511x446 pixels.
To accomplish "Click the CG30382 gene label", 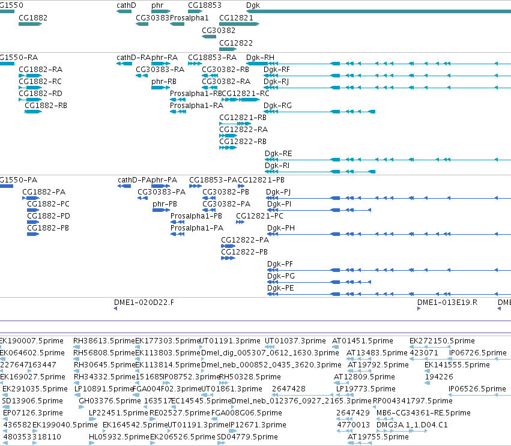I will pos(219,30).
